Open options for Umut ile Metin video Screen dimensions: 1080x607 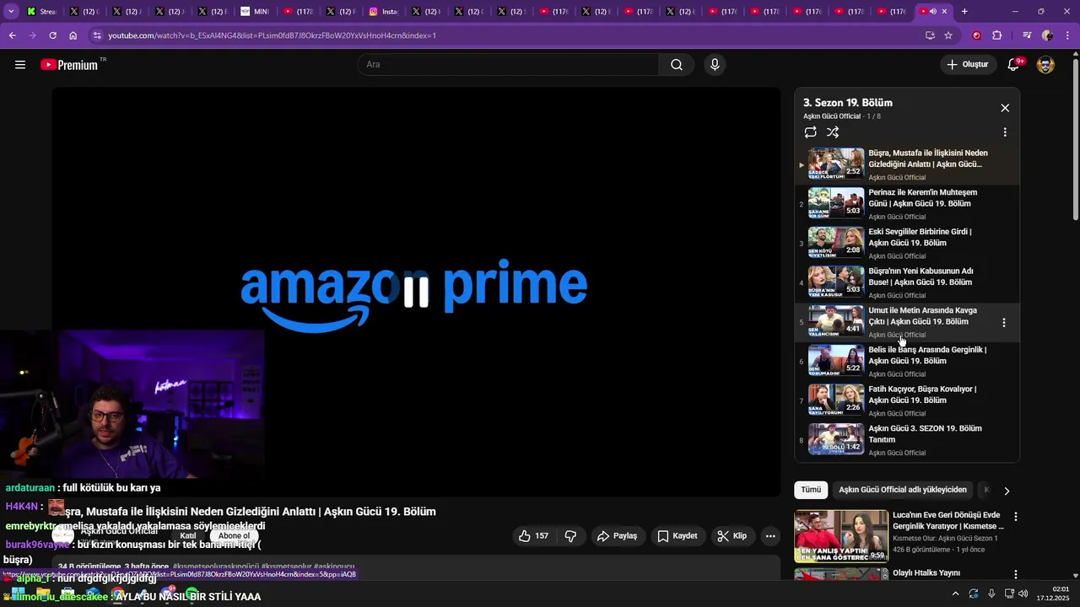[x=1004, y=323]
